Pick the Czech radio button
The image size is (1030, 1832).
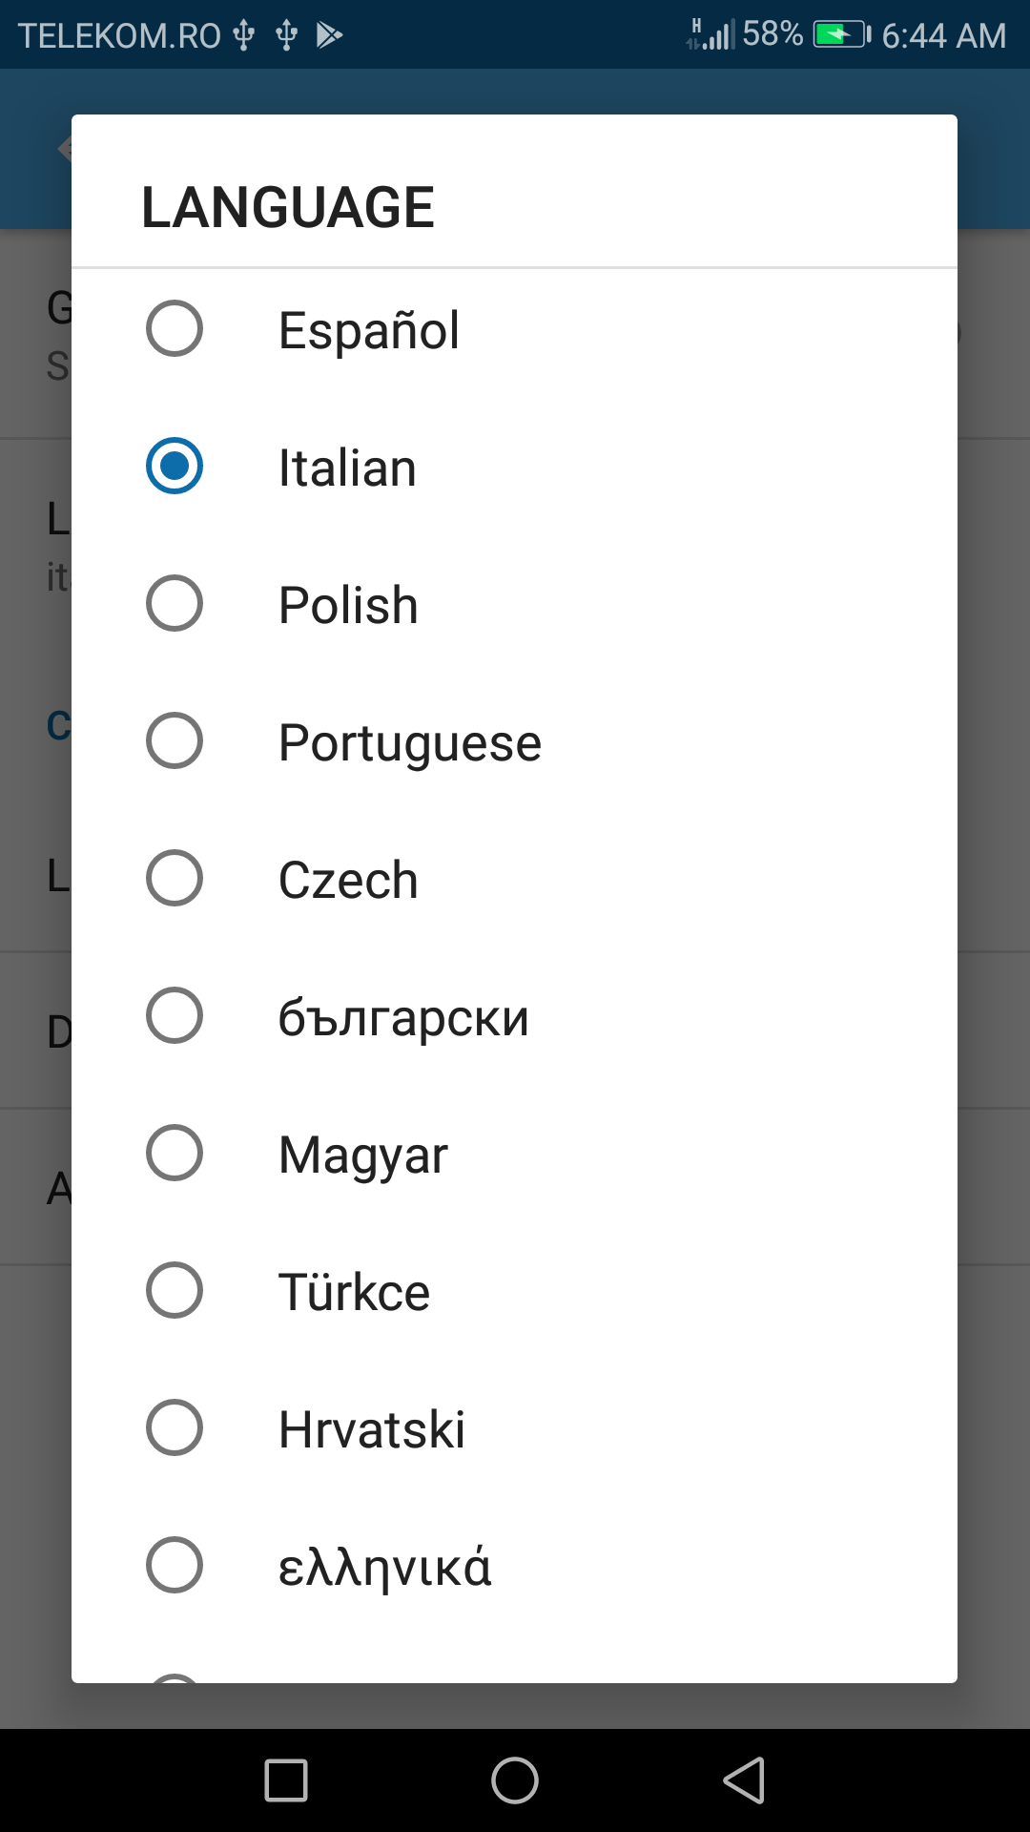pyautogui.click(x=175, y=878)
